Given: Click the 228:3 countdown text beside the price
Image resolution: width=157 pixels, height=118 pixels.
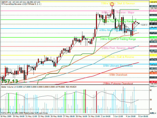Looking at the screenshot, I should (144, 25).
